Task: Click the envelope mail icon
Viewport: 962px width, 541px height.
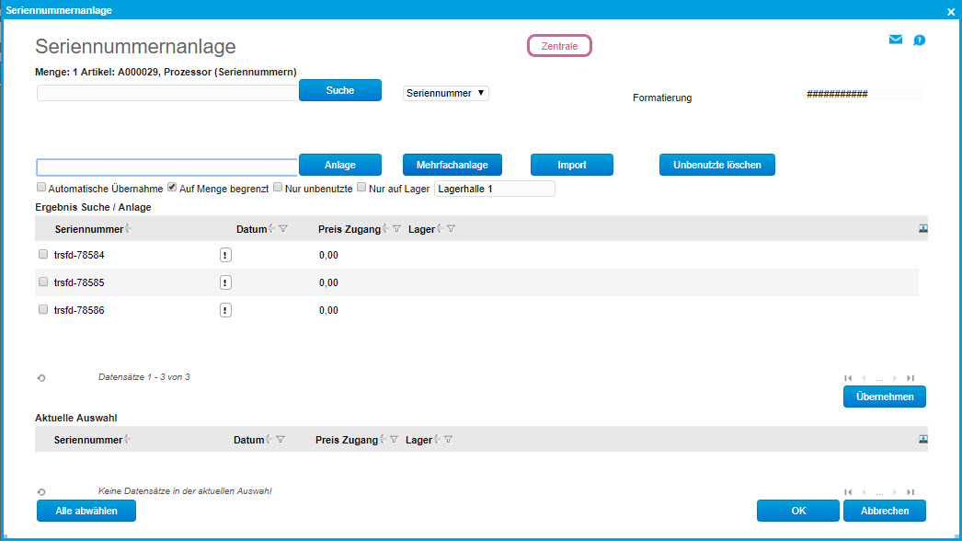Action: [895, 40]
